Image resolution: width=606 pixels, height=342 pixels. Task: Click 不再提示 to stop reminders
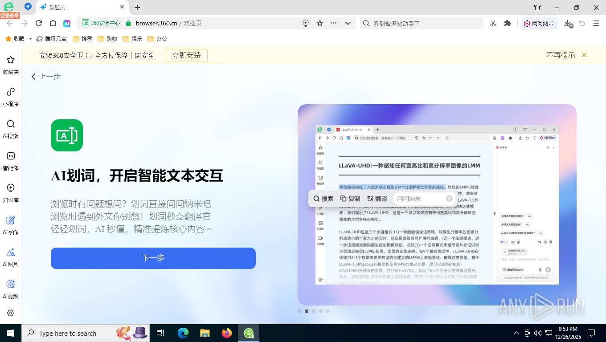pyautogui.click(x=561, y=55)
